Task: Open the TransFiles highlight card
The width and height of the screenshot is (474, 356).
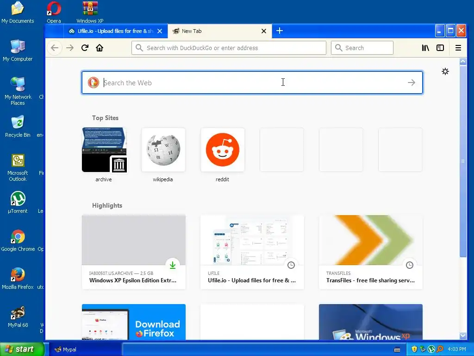Action: (x=371, y=252)
